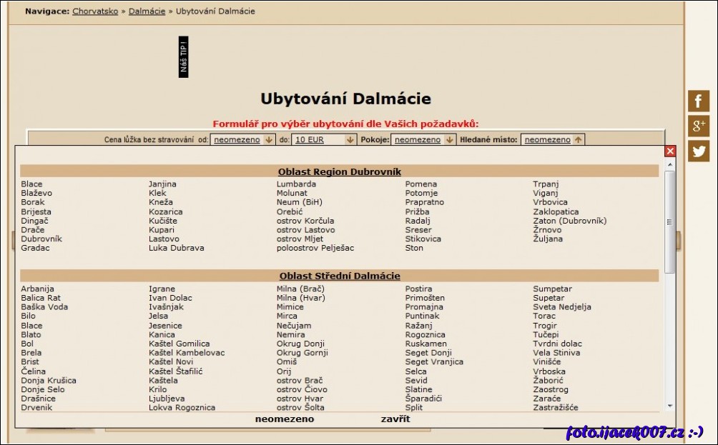Click the popup scrollbar down arrow
This screenshot has width=718, height=445.
[x=669, y=407]
